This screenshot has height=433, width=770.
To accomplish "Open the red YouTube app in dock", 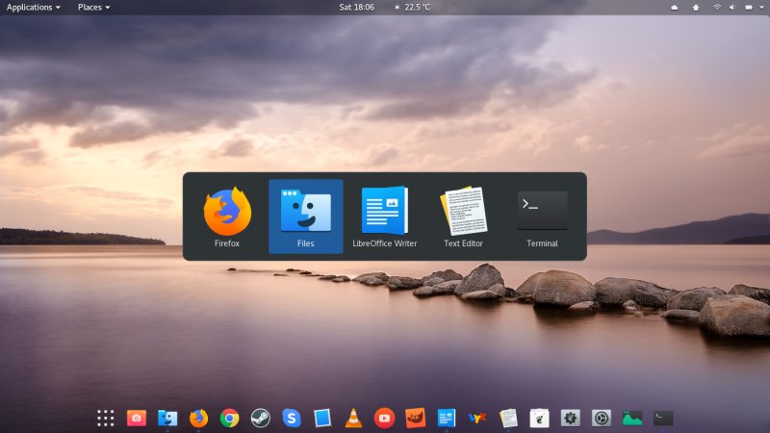I will pyautogui.click(x=384, y=418).
